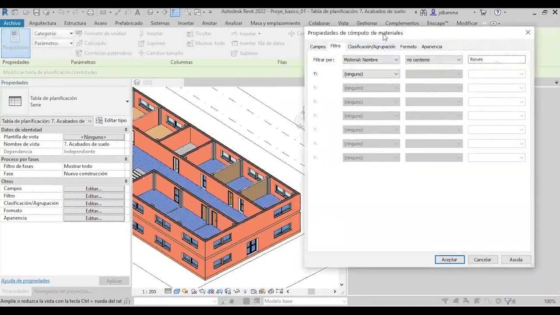Open the Material: Nombre filter field dropdown
This screenshot has height=315, width=560.
[371, 60]
